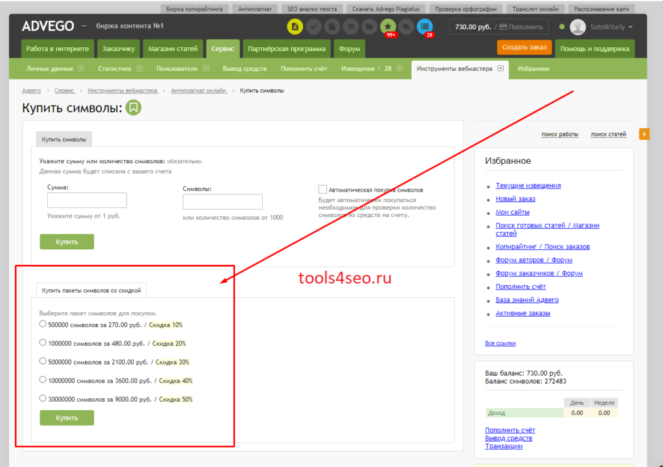The width and height of the screenshot is (663, 467).
Task: Click the Адвего breadcrumb link
Action: (x=31, y=91)
